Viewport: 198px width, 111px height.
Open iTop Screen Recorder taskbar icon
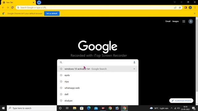point(103,108)
